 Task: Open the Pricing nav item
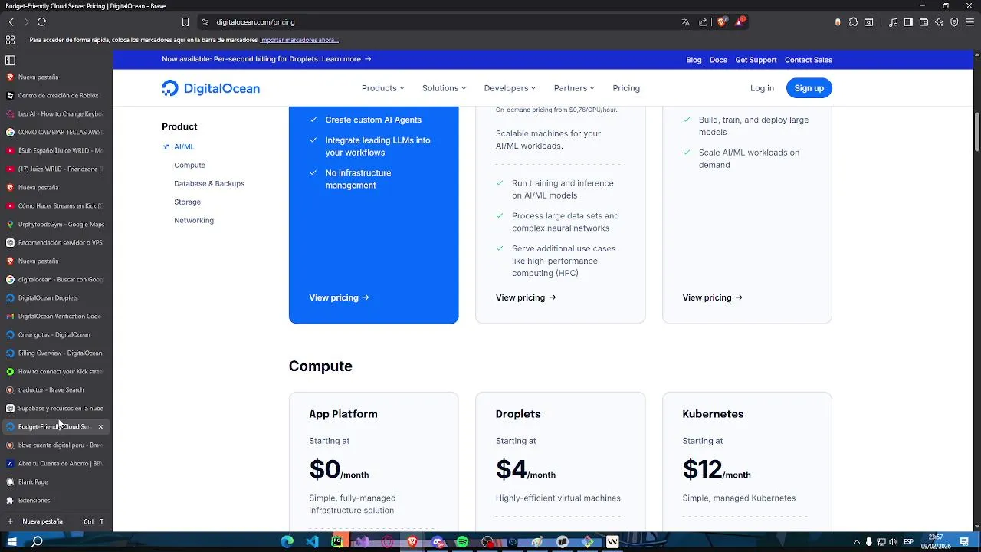[x=626, y=88]
